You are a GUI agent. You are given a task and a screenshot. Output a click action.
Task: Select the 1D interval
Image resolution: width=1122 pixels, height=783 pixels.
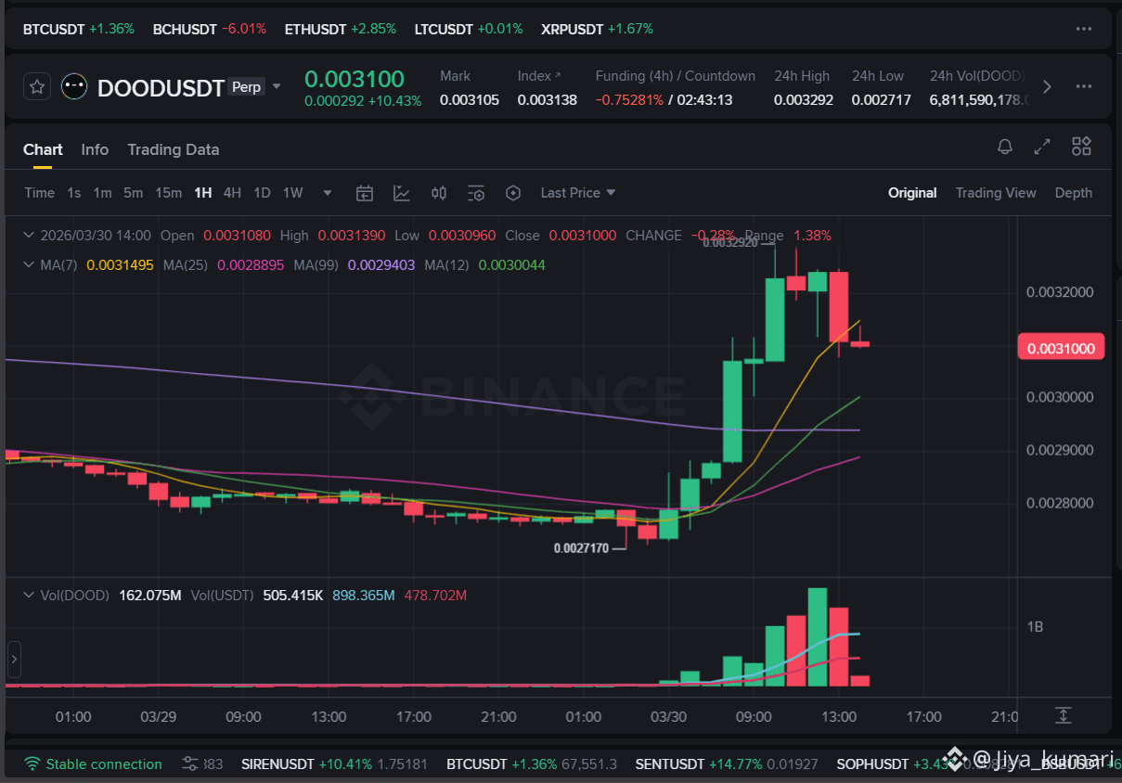263,193
